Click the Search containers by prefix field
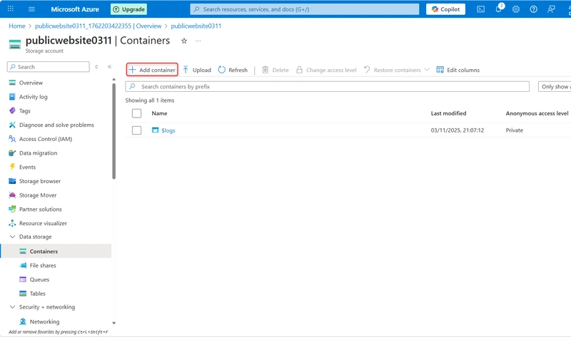 pos(328,86)
